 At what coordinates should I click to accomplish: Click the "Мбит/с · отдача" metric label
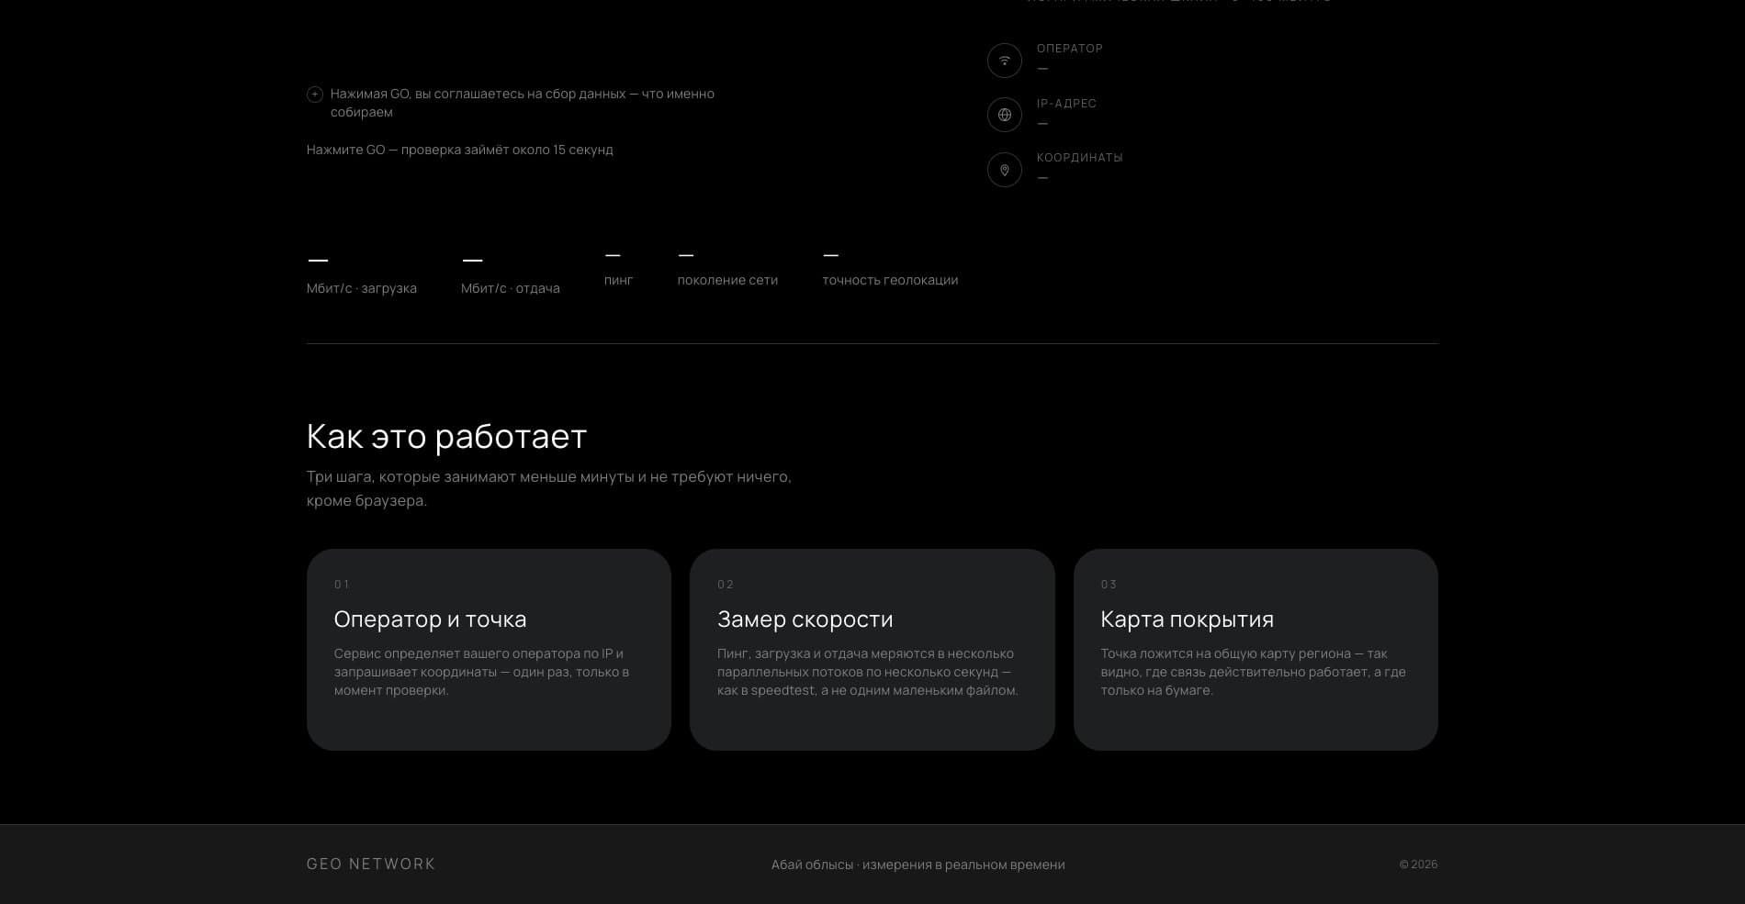[x=511, y=288]
